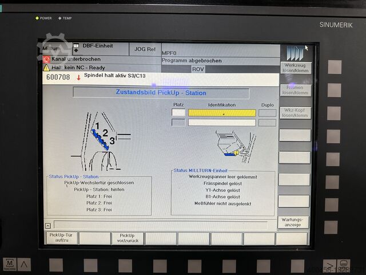Viewport: 366px width, 275px height.
Task: Click 'Halt: kein NC - Ready' text
Action: point(78,68)
